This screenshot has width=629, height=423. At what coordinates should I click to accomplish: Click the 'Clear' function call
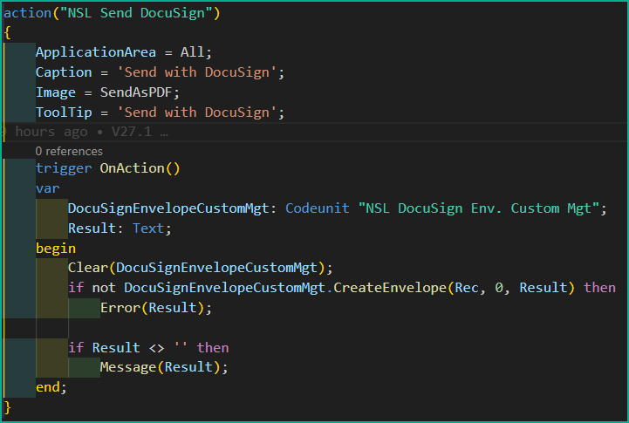[x=88, y=268]
